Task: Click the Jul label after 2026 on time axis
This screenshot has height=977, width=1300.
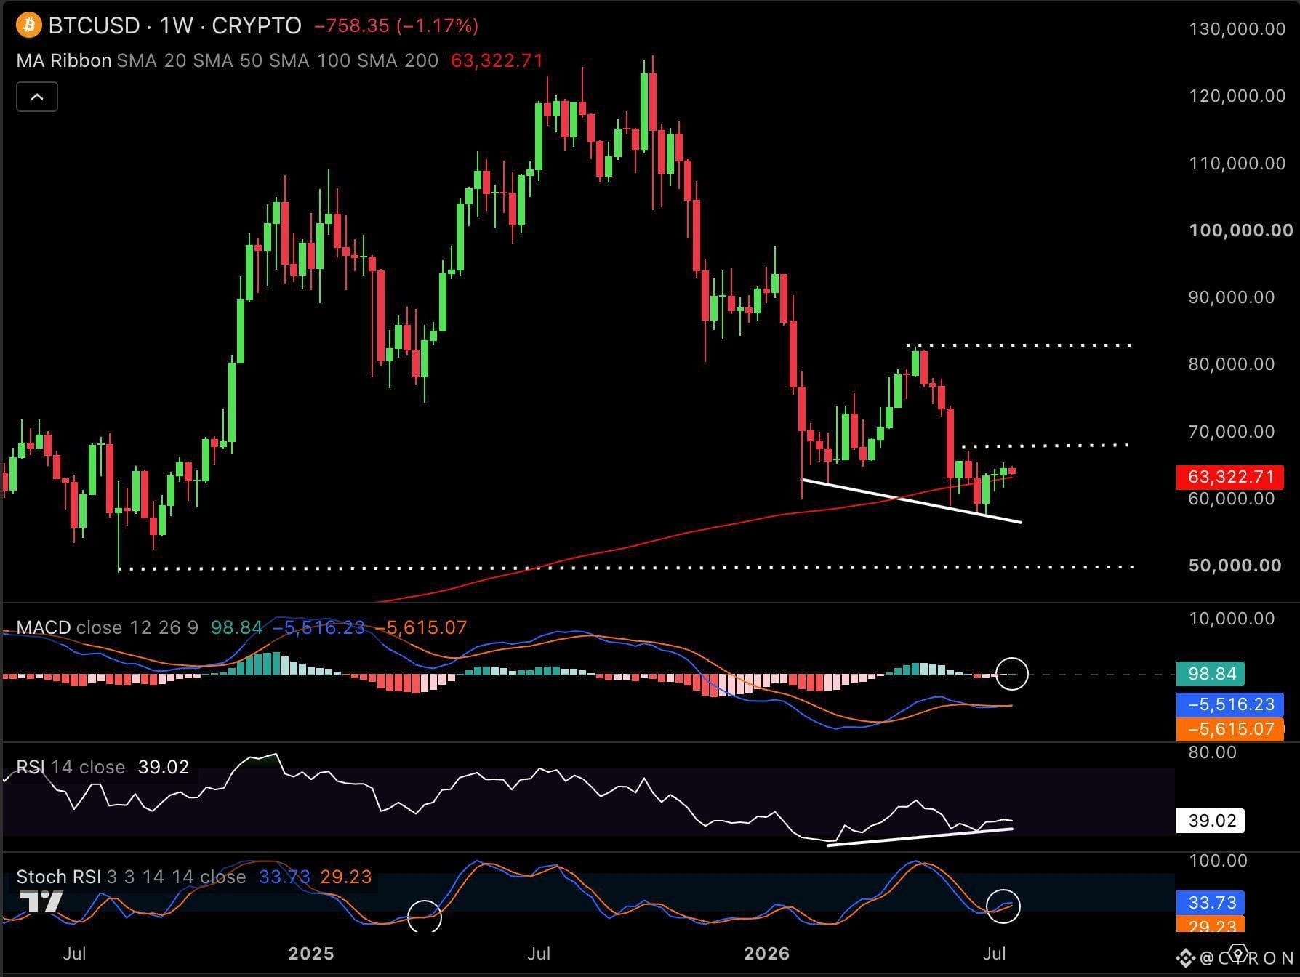Action: [995, 954]
